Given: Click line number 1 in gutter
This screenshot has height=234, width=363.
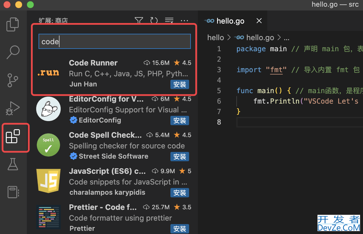Looking at the screenshot, I should (x=219, y=49).
